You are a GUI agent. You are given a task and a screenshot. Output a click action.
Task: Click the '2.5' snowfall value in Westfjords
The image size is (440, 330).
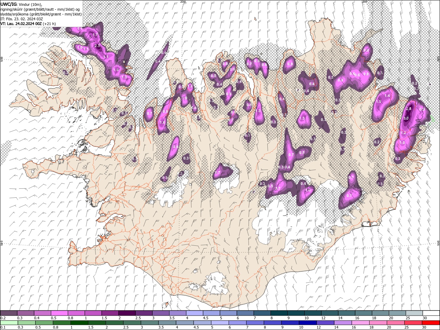point(97,46)
